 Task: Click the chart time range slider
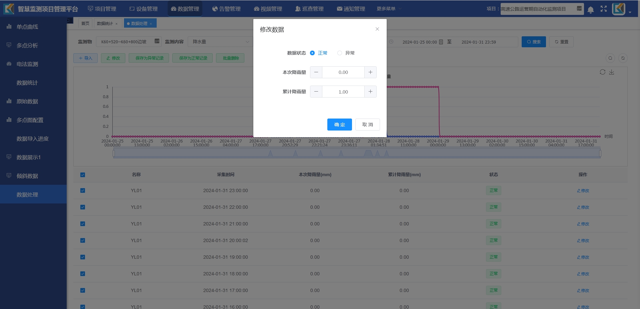click(x=357, y=154)
